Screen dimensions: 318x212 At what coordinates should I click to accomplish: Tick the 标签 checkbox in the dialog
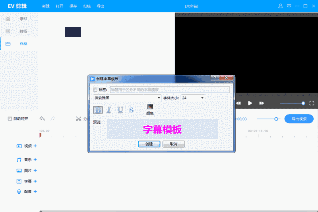95,89
